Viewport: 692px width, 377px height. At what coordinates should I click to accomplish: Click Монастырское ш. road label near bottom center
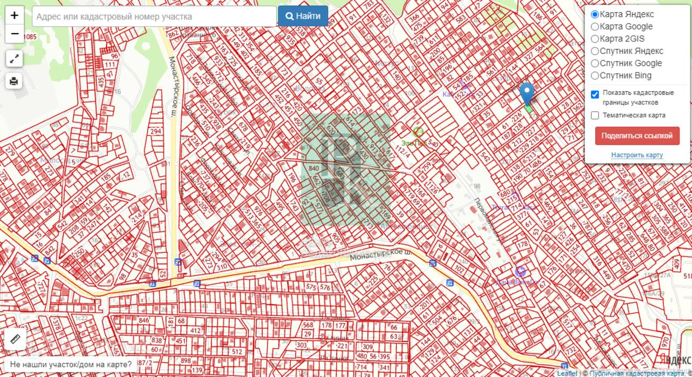[381, 254]
